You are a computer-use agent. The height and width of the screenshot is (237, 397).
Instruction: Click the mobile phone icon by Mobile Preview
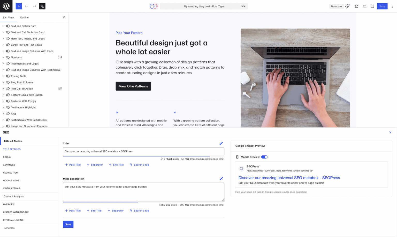click(237, 157)
